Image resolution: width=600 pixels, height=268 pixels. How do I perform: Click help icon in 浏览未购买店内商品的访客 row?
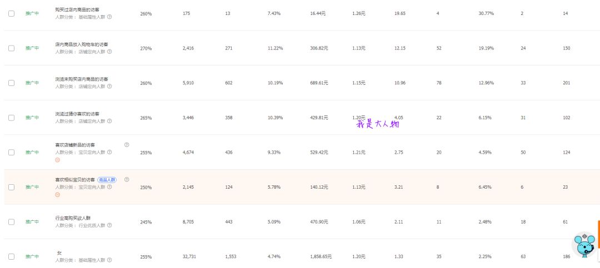(109, 87)
